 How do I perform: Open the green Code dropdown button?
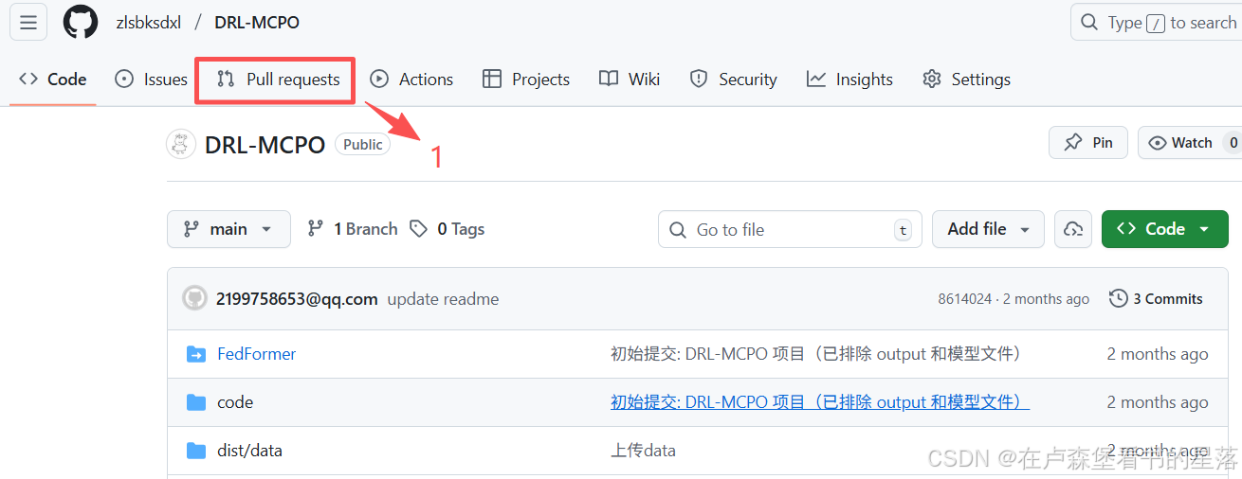pos(1164,229)
